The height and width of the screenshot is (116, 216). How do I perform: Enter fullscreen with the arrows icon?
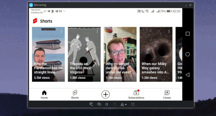pos(133,104)
